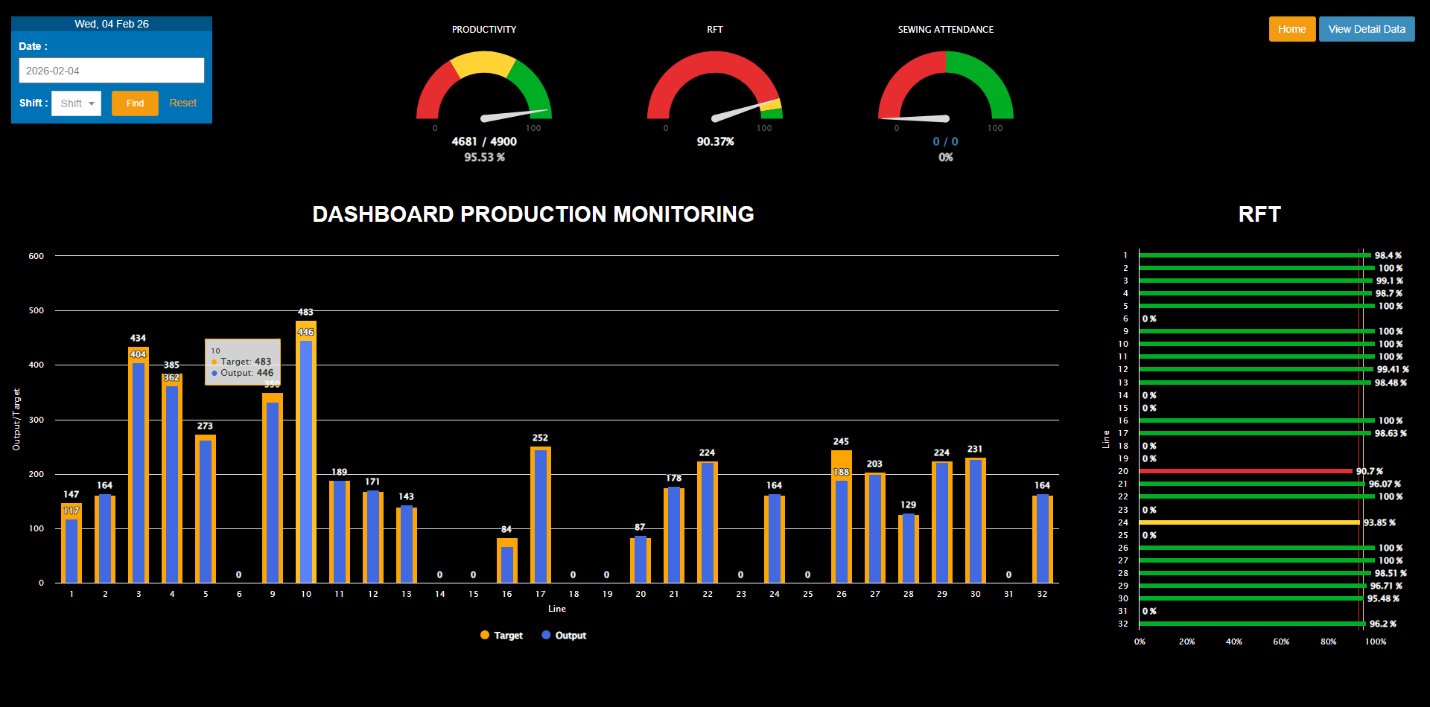The width and height of the screenshot is (1430, 707).
Task: Click the Productivity gauge needle
Action: click(x=514, y=115)
